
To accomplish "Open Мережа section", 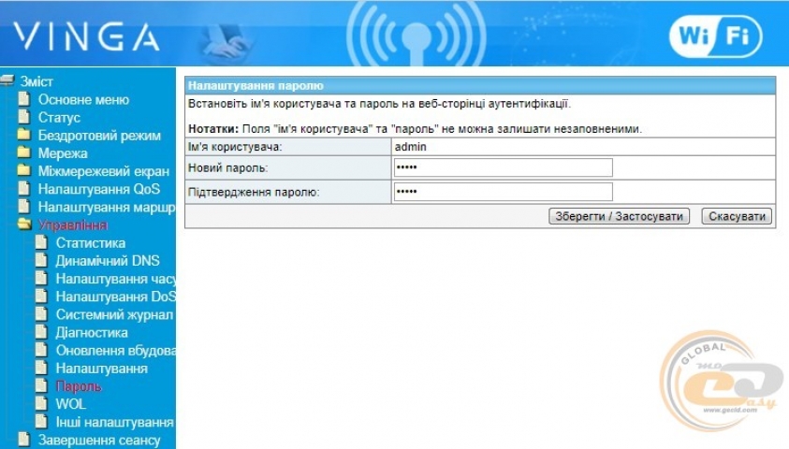I will point(63,153).
